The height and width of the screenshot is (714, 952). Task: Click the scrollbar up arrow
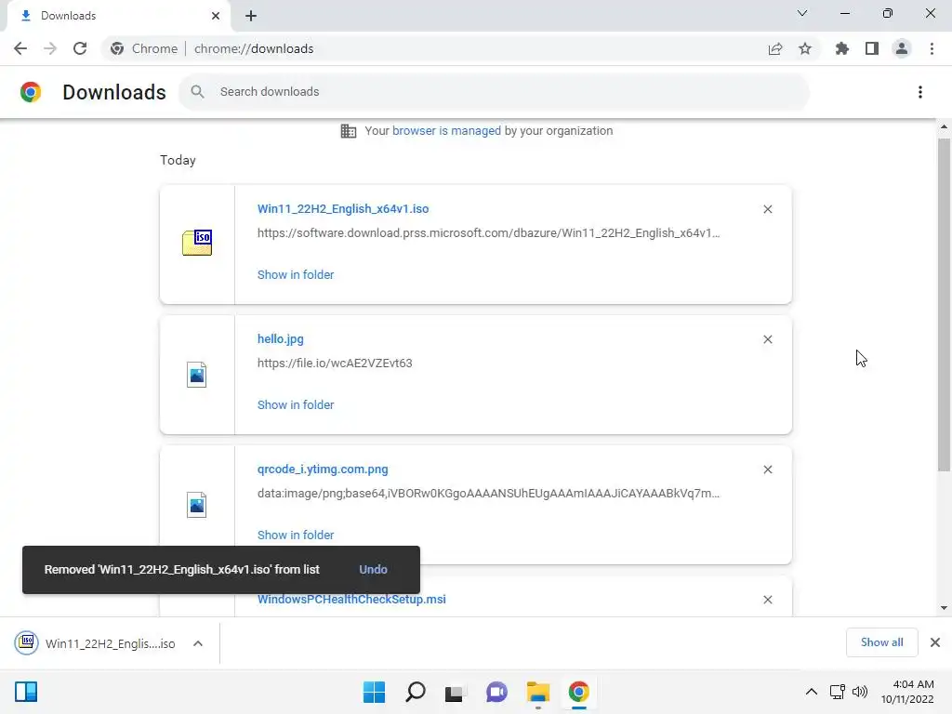coord(944,126)
